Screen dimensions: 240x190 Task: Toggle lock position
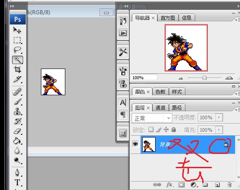pos(166,129)
